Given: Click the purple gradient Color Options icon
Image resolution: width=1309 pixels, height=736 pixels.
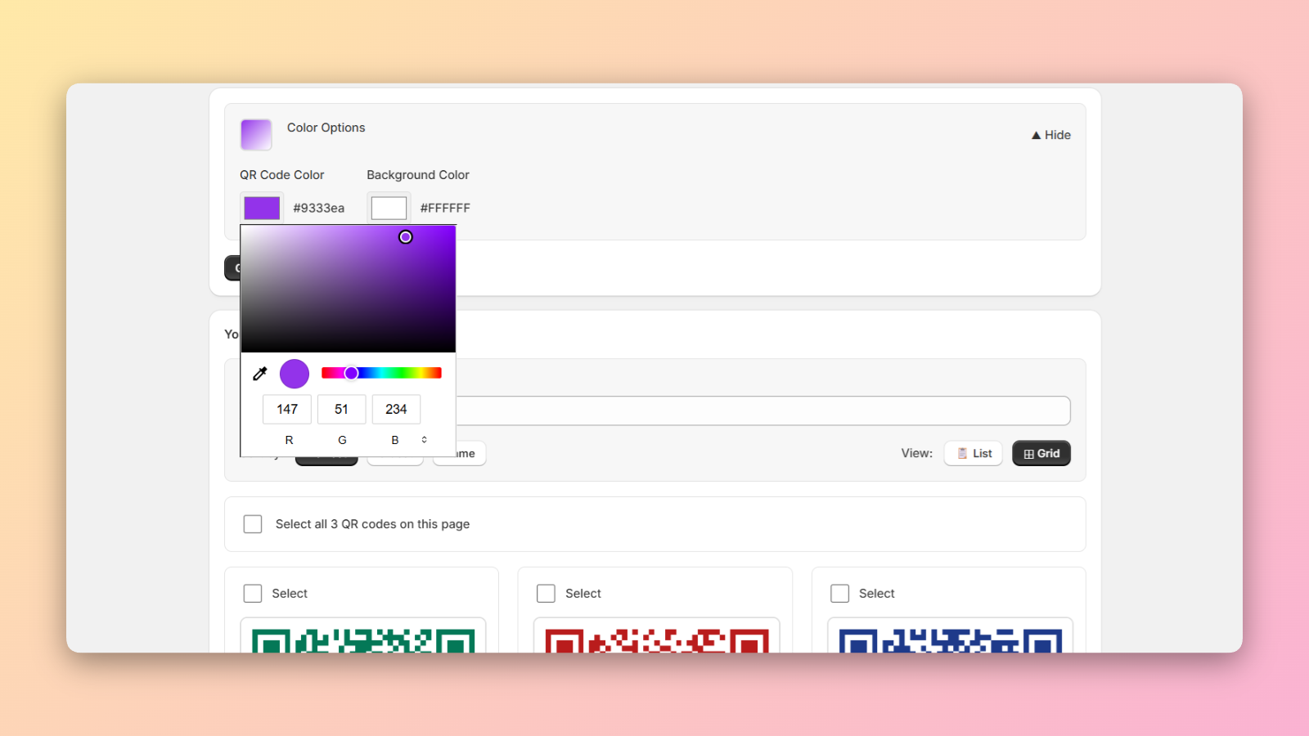Looking at the screenshot, I should tap(255, 134).
